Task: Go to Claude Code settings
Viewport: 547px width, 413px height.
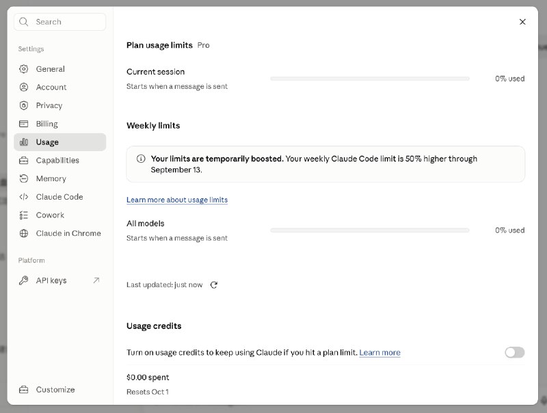Action: click(60, 197)
